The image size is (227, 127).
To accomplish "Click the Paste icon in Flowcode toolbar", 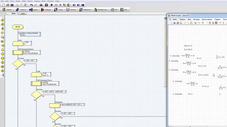I will pyautogui.click(x=26, y=5).
